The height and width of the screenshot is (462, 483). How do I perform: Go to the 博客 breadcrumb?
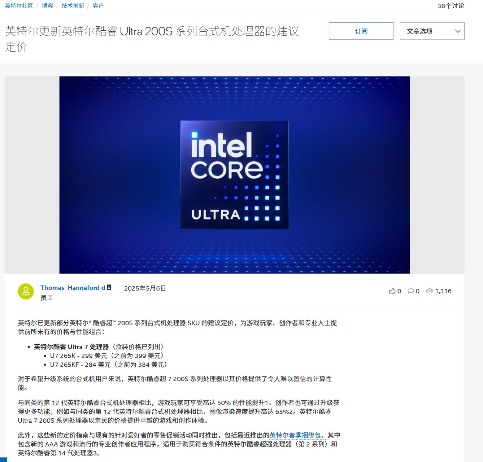(x=47, y=6)
